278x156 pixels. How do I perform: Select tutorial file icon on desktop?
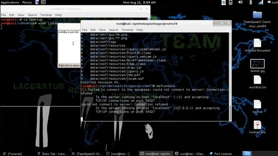pos(258,107)
